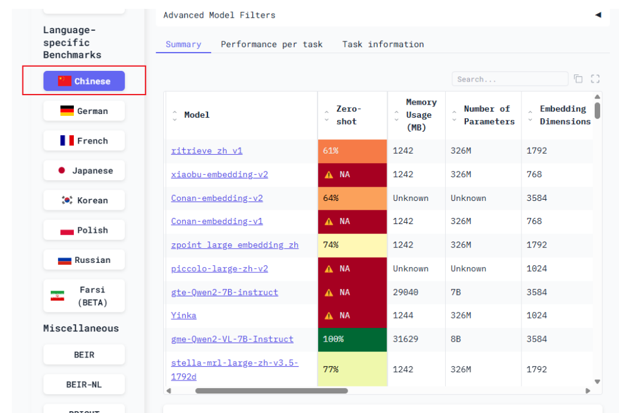Sort by the Zero-shot column arrows

326,115
